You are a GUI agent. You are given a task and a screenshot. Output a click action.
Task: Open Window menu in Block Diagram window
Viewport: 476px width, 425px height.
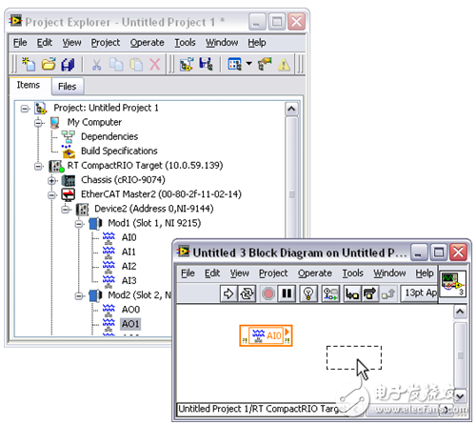click(389, 273)
